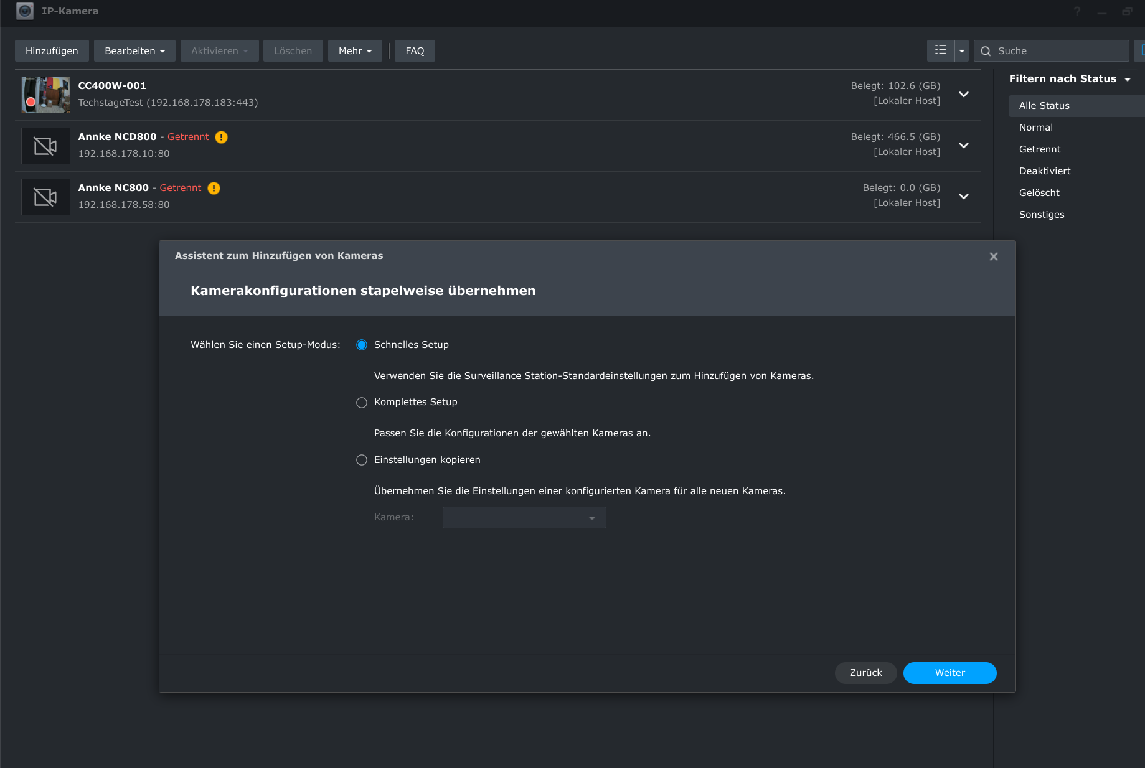Open the view mode dropdown arrow
This screenshot has height=768, width=1145.
tap(962, 51)
